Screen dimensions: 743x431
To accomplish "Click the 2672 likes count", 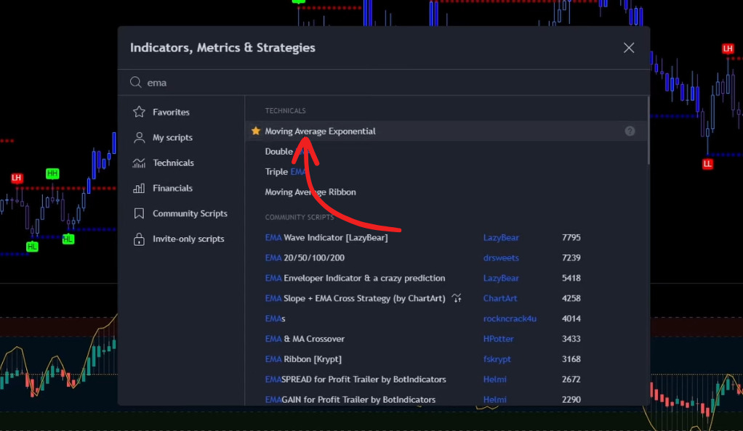I will click(571, 379).
